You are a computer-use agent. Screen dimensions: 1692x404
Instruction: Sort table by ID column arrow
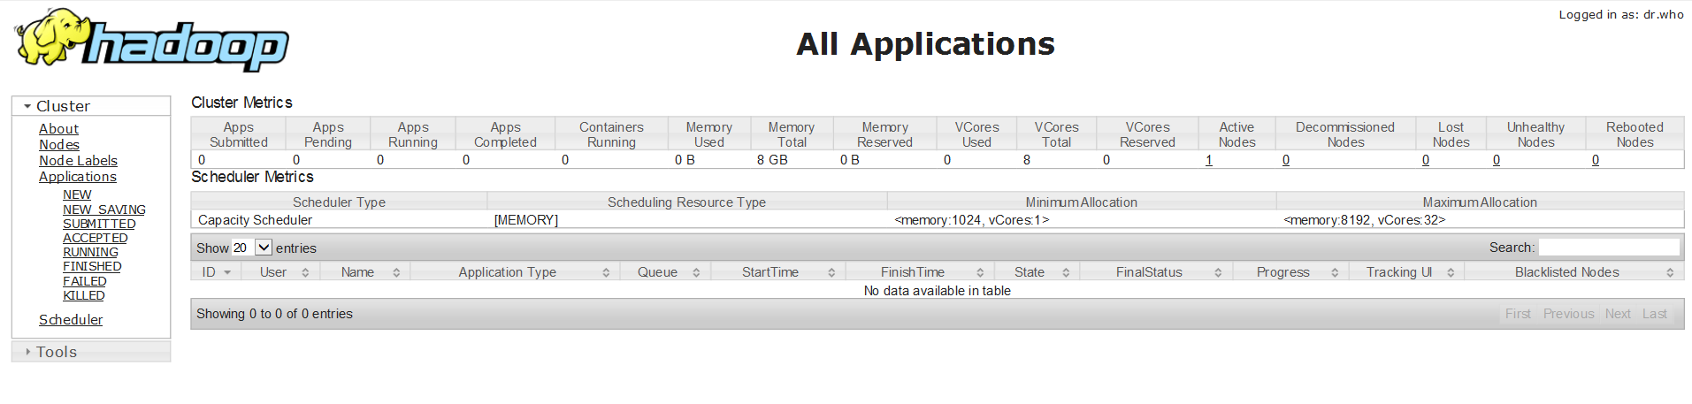pyautogui.click(x=227, y=272)
